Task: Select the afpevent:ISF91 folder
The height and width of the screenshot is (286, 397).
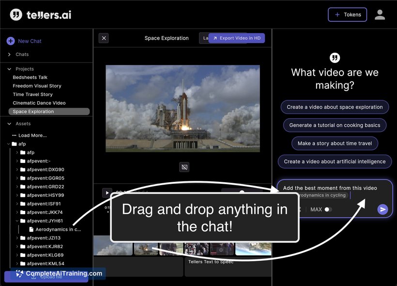Action: (44, 204)
